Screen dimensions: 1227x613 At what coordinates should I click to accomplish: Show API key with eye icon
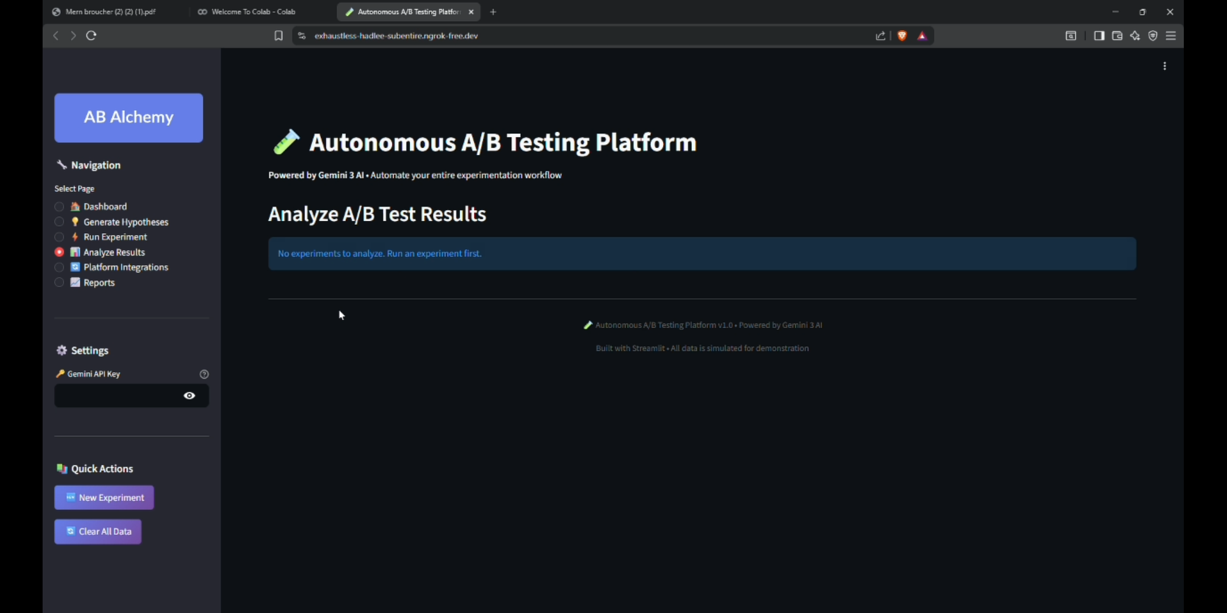pos(189,396)
